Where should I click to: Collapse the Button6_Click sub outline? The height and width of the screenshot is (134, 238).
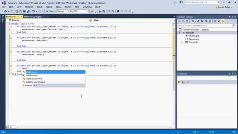tap(11, 66)
